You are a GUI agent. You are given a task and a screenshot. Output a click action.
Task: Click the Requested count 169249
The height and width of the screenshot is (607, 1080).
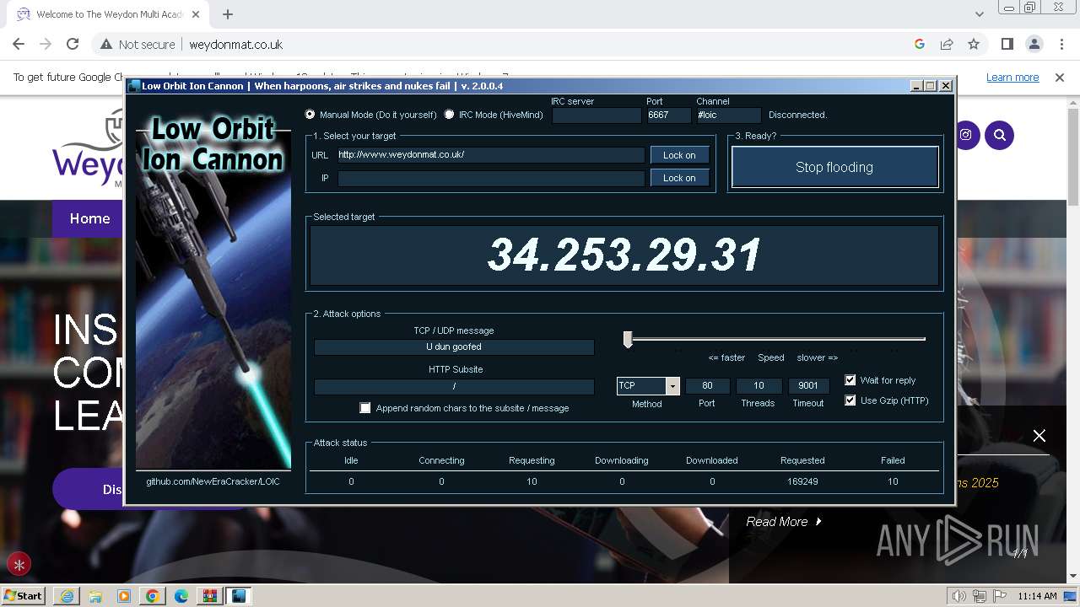tap(802, 481)
